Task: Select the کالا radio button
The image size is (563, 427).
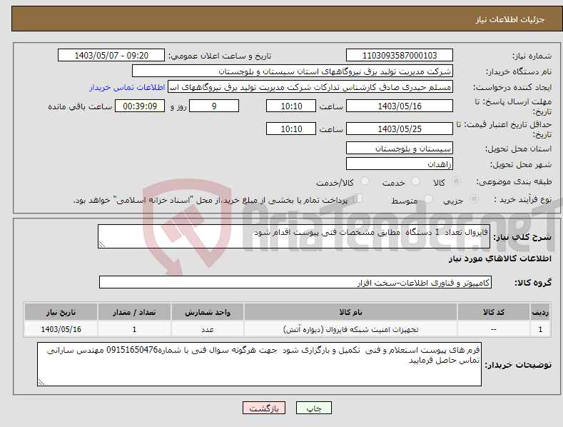Action: (456, 181)
